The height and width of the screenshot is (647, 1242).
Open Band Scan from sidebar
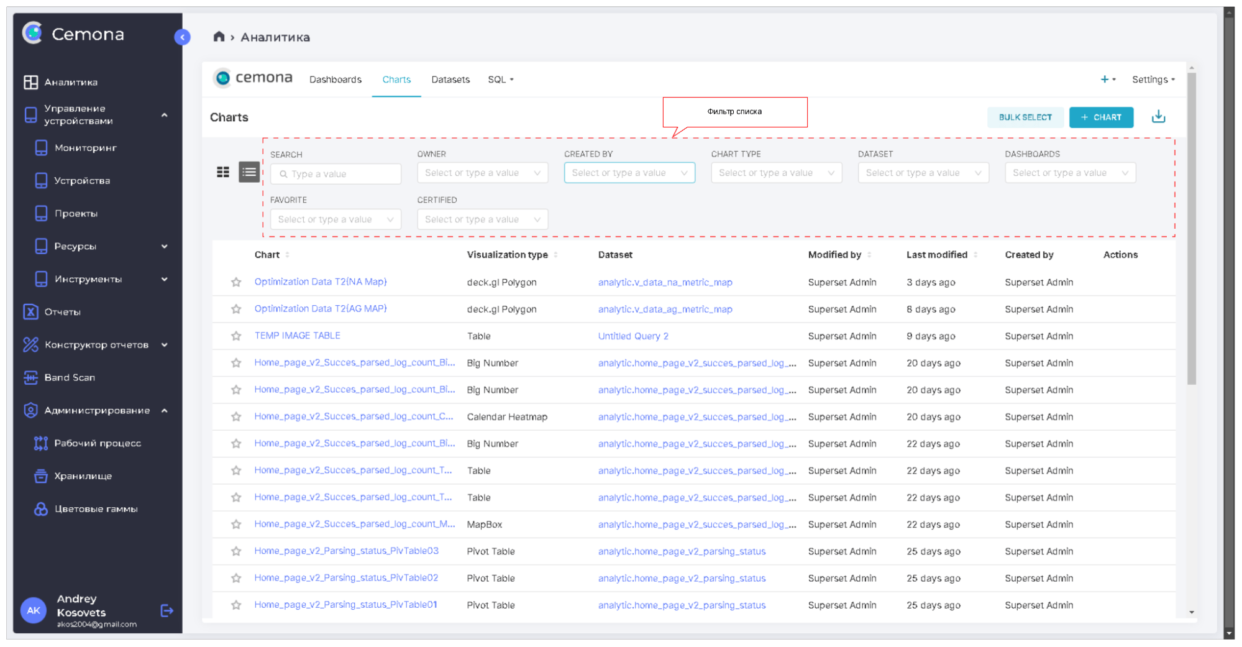point(70,377)
